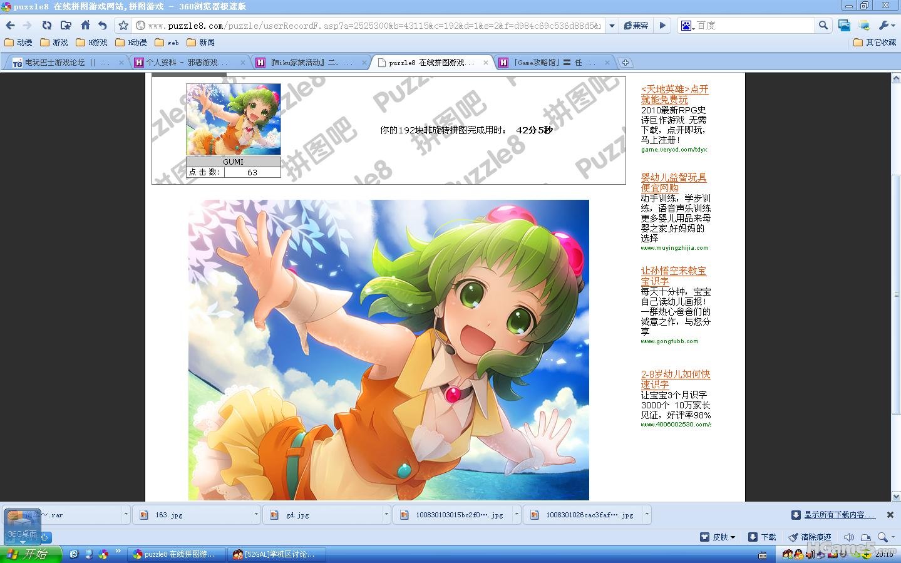Open the 新闻 bookmarks folder
901x563 pixels.
tap(201, 43)
